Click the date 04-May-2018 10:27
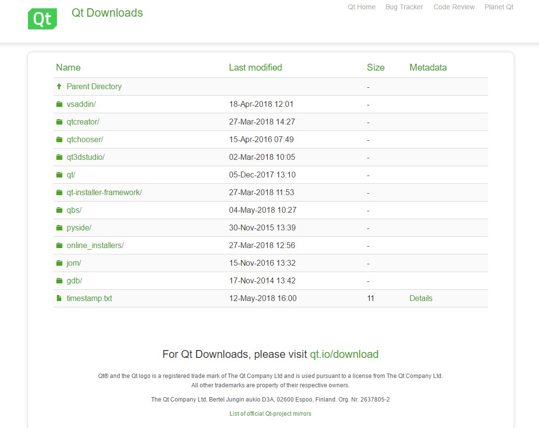Screen dimensions: 539x428 [262, 210]
